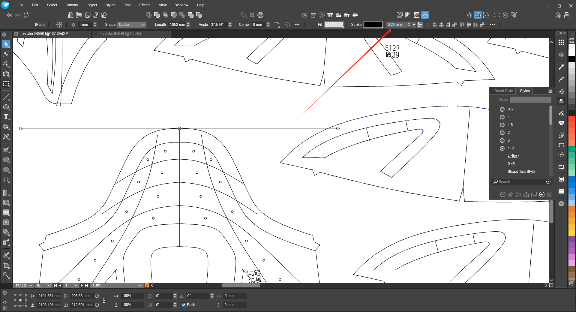Click the Undo arrow icon
The height and width of the screenshot is (312, 576).
pos(9,15)
